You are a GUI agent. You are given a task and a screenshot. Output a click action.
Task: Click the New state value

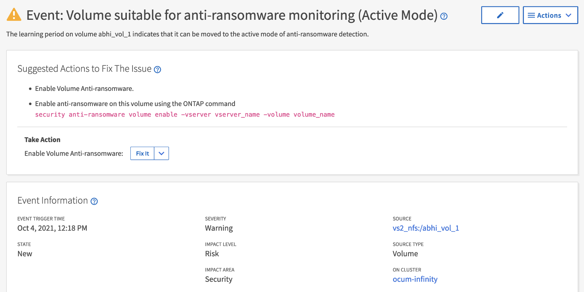tap(25, 254)
